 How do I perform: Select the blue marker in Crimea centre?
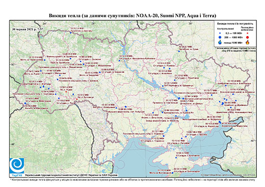(x=176, y=158)
